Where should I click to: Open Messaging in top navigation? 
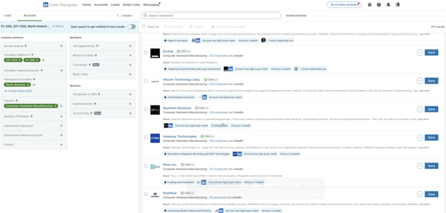pyautogui.click(x=151, y=5)
